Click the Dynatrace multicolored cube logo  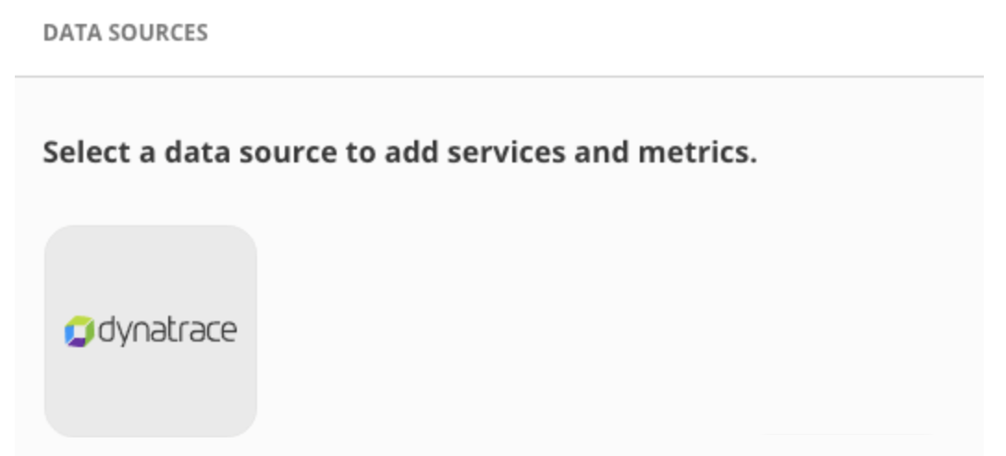click(x=79, y=331)
